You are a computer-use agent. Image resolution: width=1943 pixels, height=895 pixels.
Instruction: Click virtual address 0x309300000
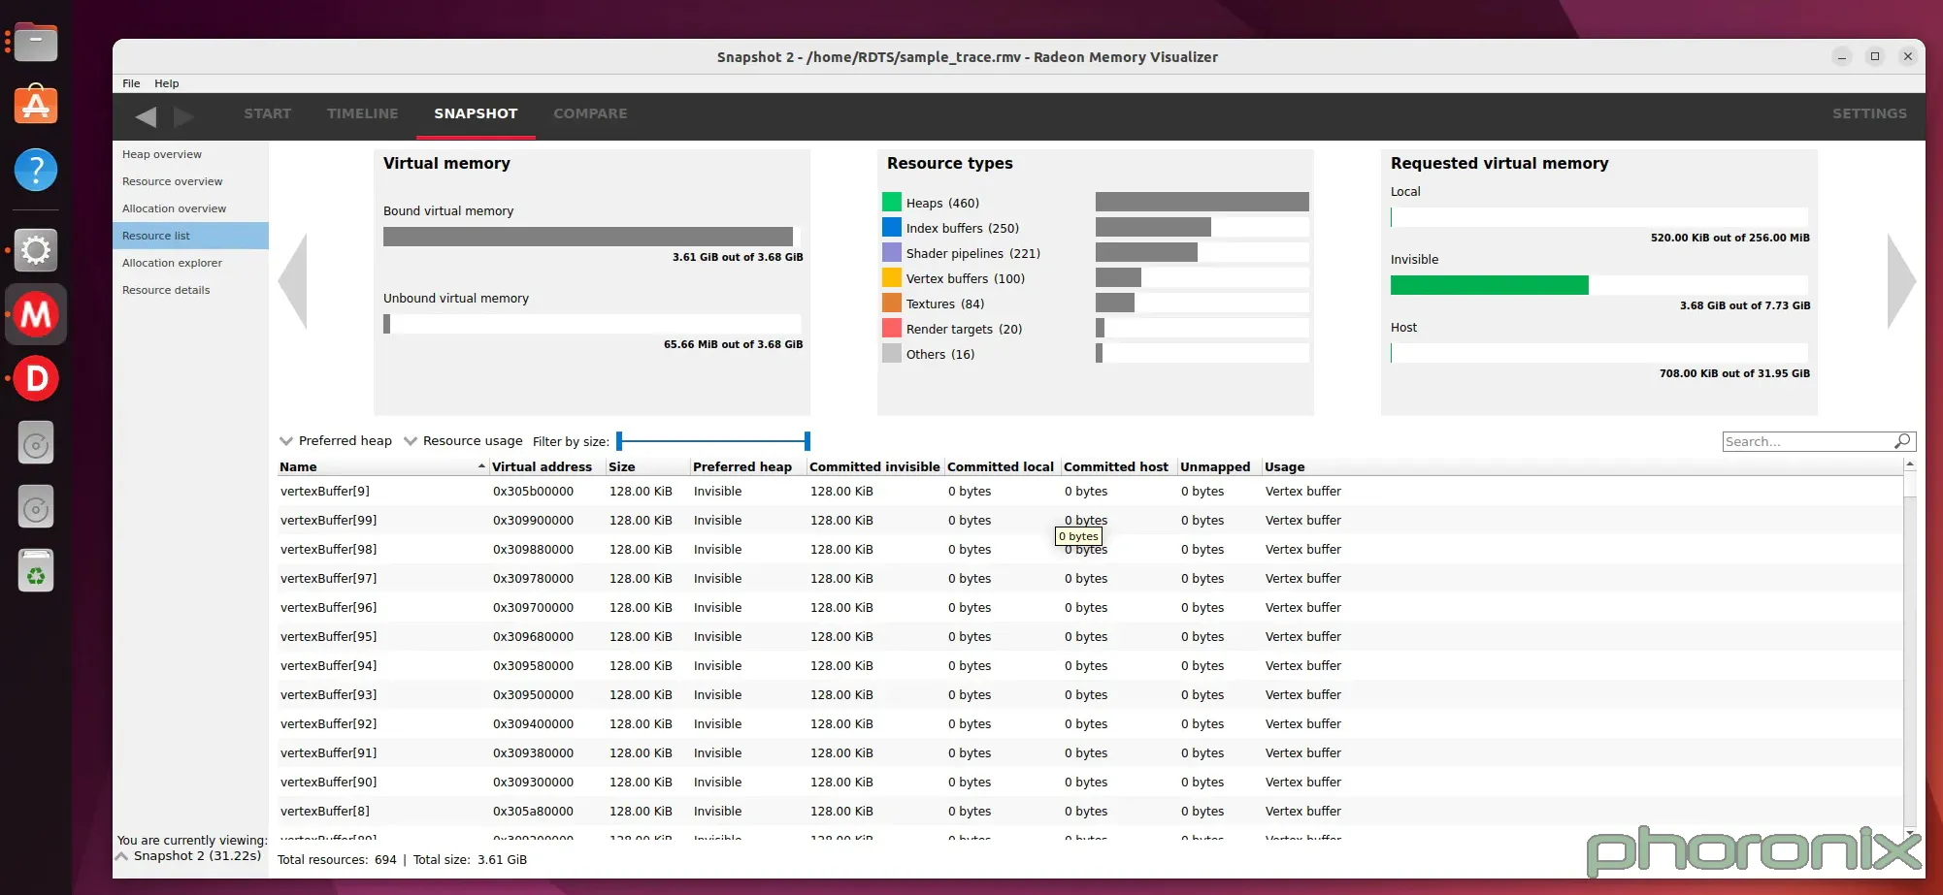tap(533, 782)
